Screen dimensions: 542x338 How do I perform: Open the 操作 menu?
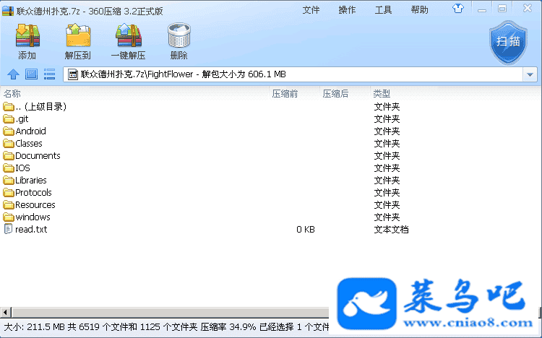coord(347,10)
